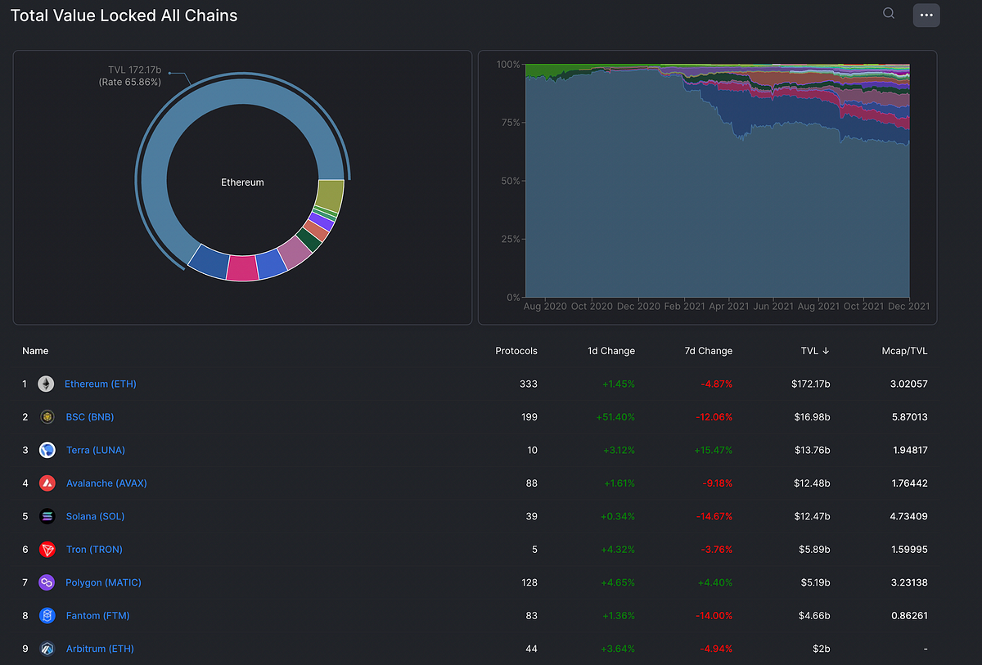
Task: Open the Polygon (MATIC) chain link
Action: click(103, 582)
